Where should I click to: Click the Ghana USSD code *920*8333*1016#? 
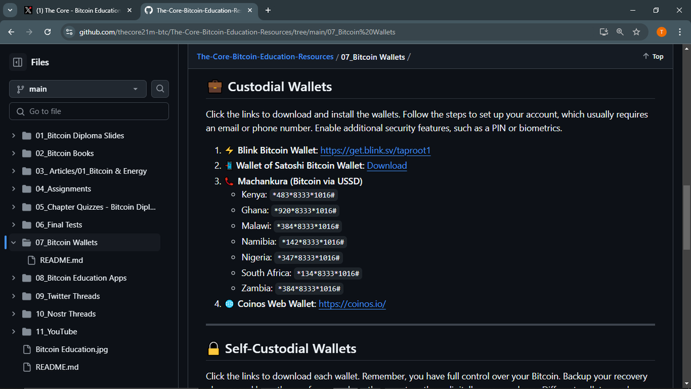[306, 211]
